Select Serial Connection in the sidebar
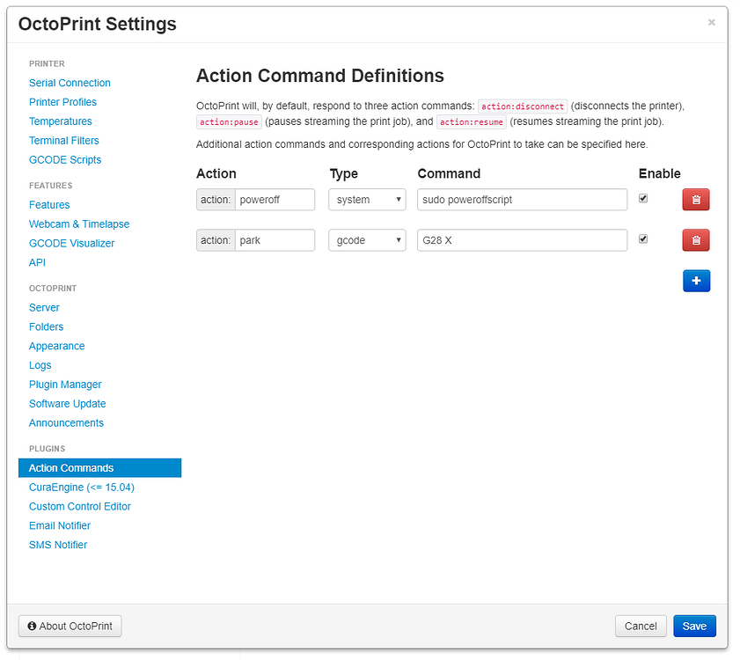The width and height of the screenshot is (740, 660). click(x=70, y=83)
